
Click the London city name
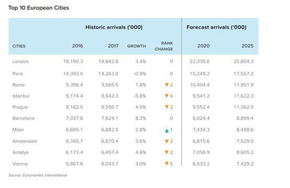[20, 62]
